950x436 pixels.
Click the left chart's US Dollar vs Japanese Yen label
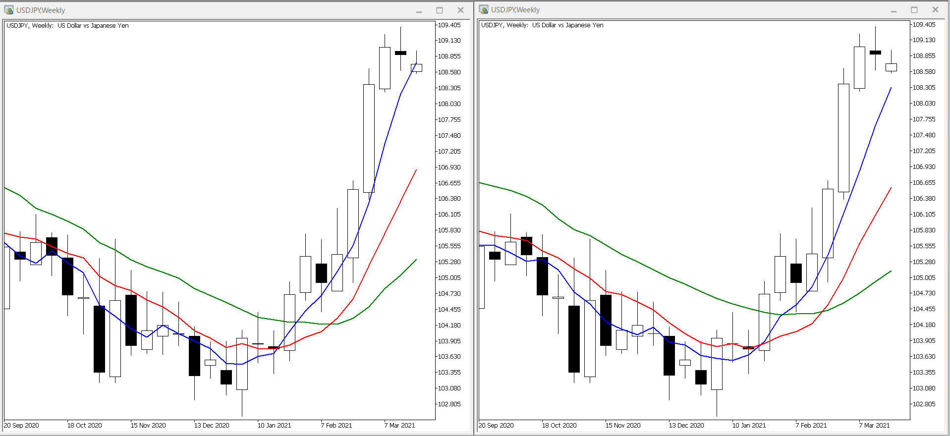(x=93, y=26)
